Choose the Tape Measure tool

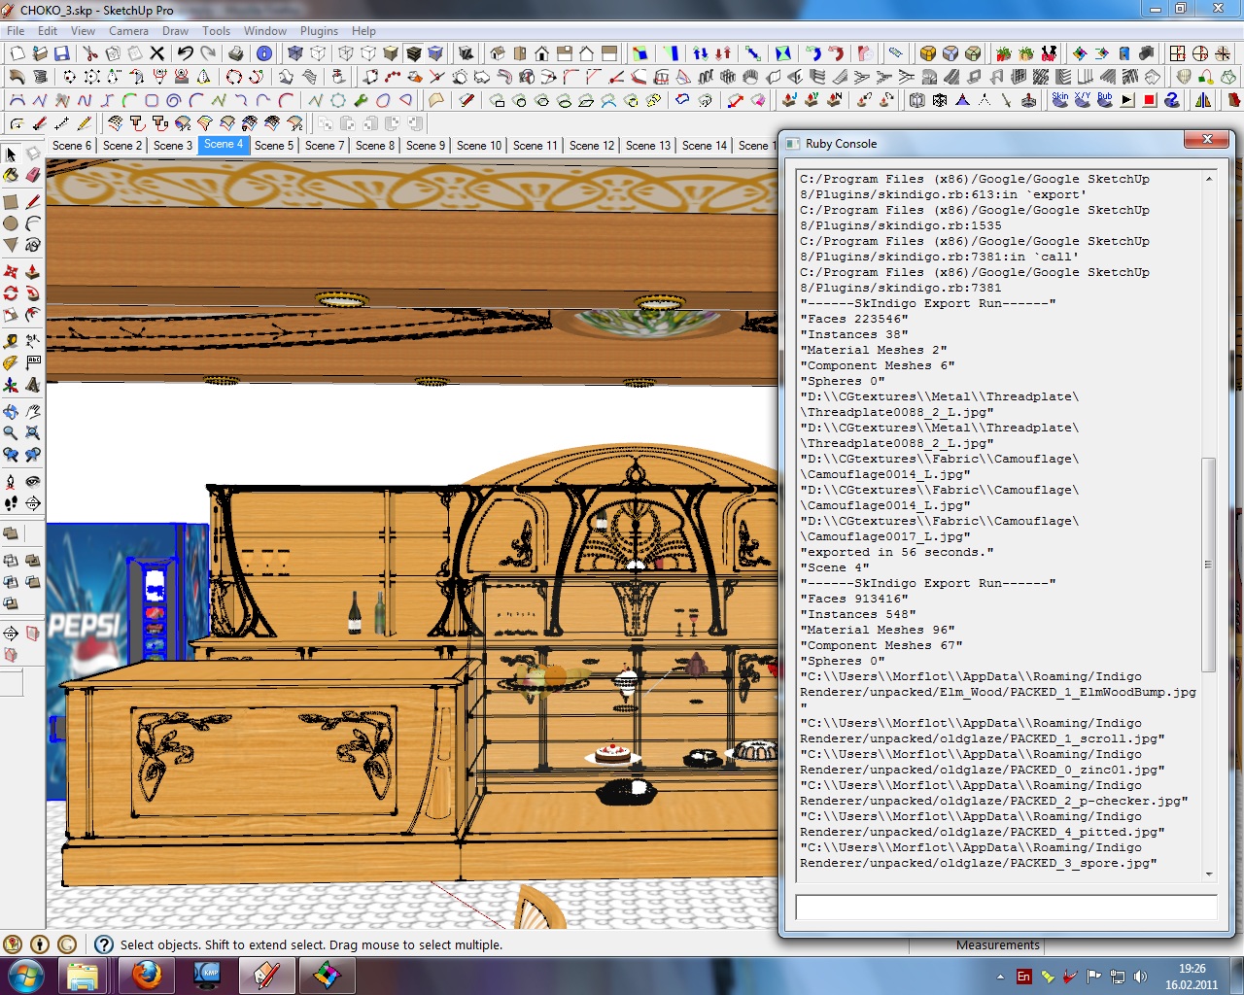tap(11, 341)
